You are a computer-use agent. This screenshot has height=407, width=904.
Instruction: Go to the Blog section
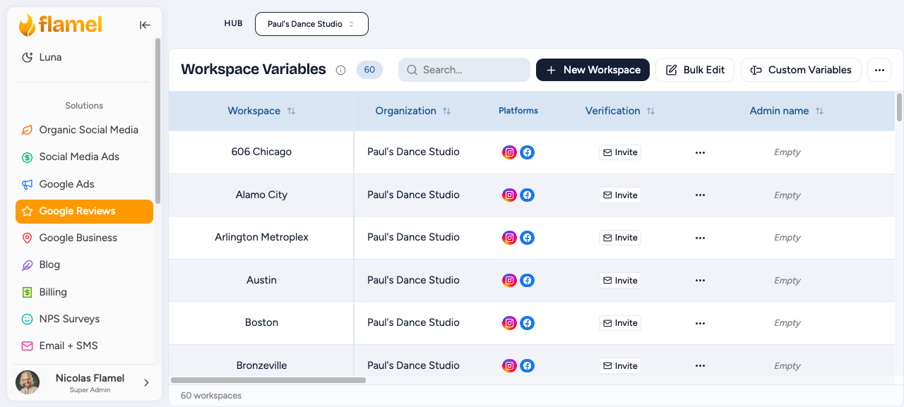point(84,265)
